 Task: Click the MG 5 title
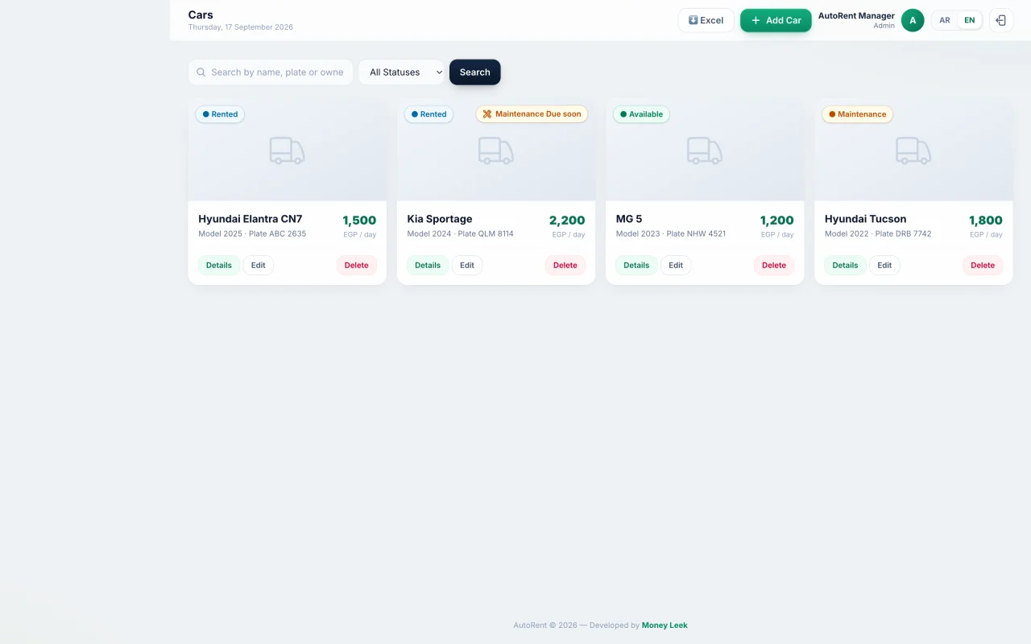(x=629, y=219)
